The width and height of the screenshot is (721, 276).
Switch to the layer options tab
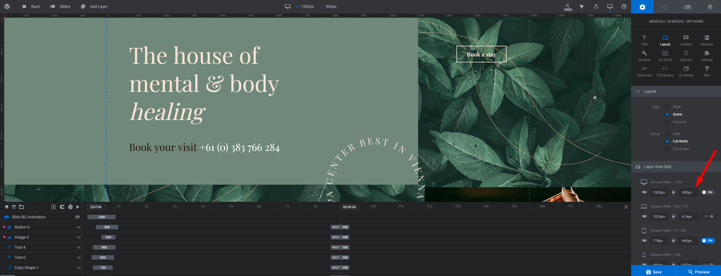click(x=710, y=7)
